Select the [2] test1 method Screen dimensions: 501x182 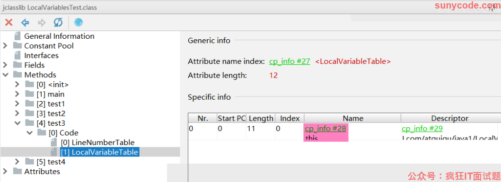coord(51,104)
